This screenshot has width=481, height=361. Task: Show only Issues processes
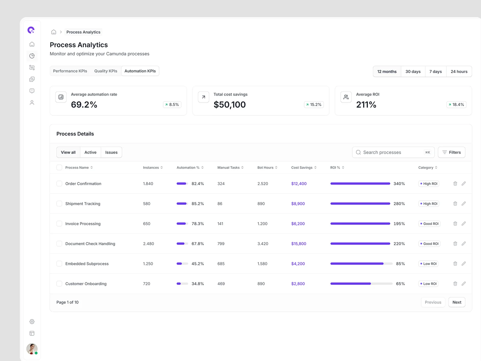pyautogui.click(x=111, y=152)
